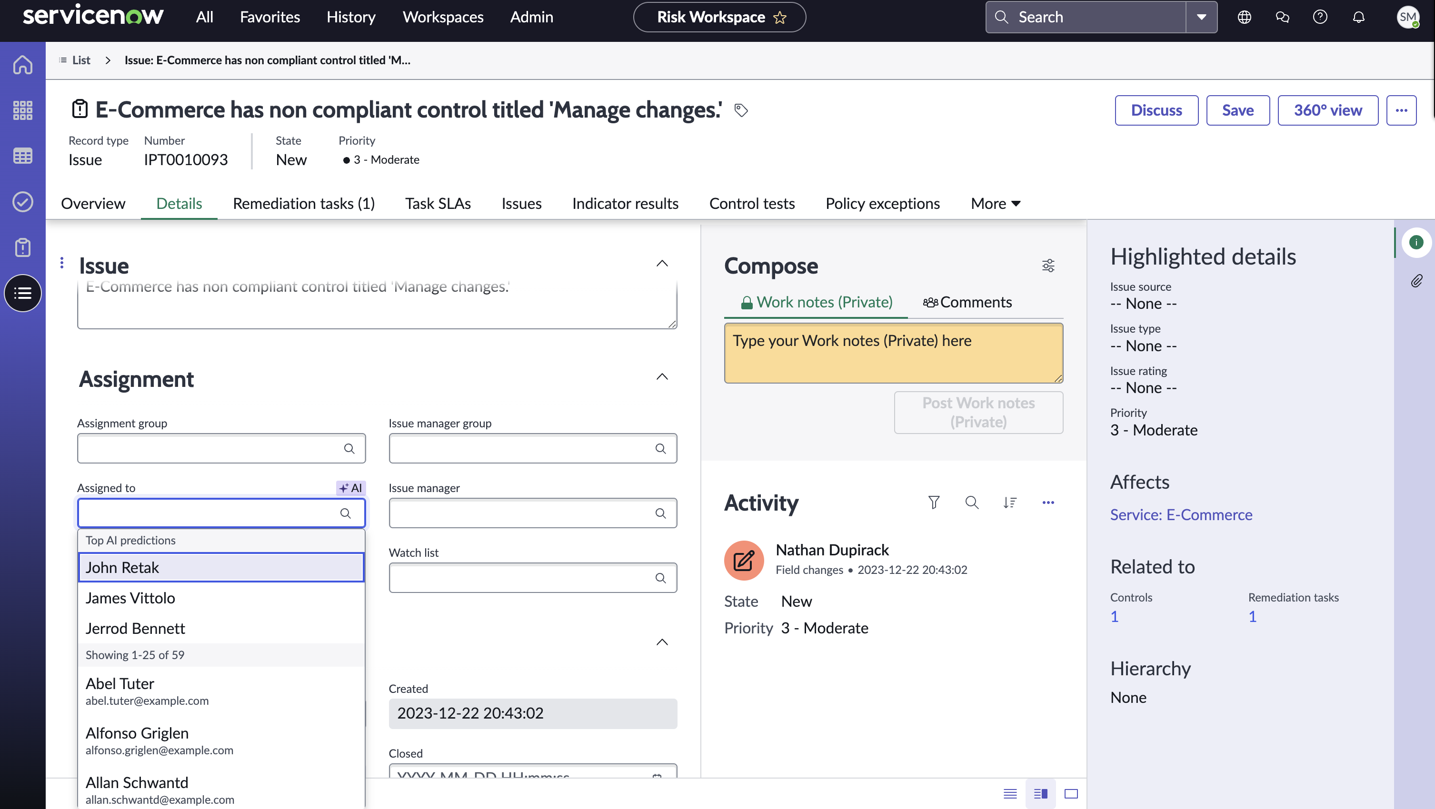Switch to the full-width layout icon
This screenshot has width=1435, height=809.
1071,794
